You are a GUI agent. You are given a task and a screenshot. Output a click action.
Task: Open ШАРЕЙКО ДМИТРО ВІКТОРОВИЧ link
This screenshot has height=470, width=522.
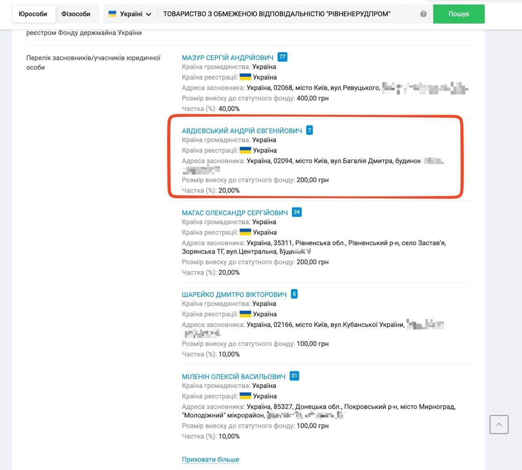click(234, 294)
